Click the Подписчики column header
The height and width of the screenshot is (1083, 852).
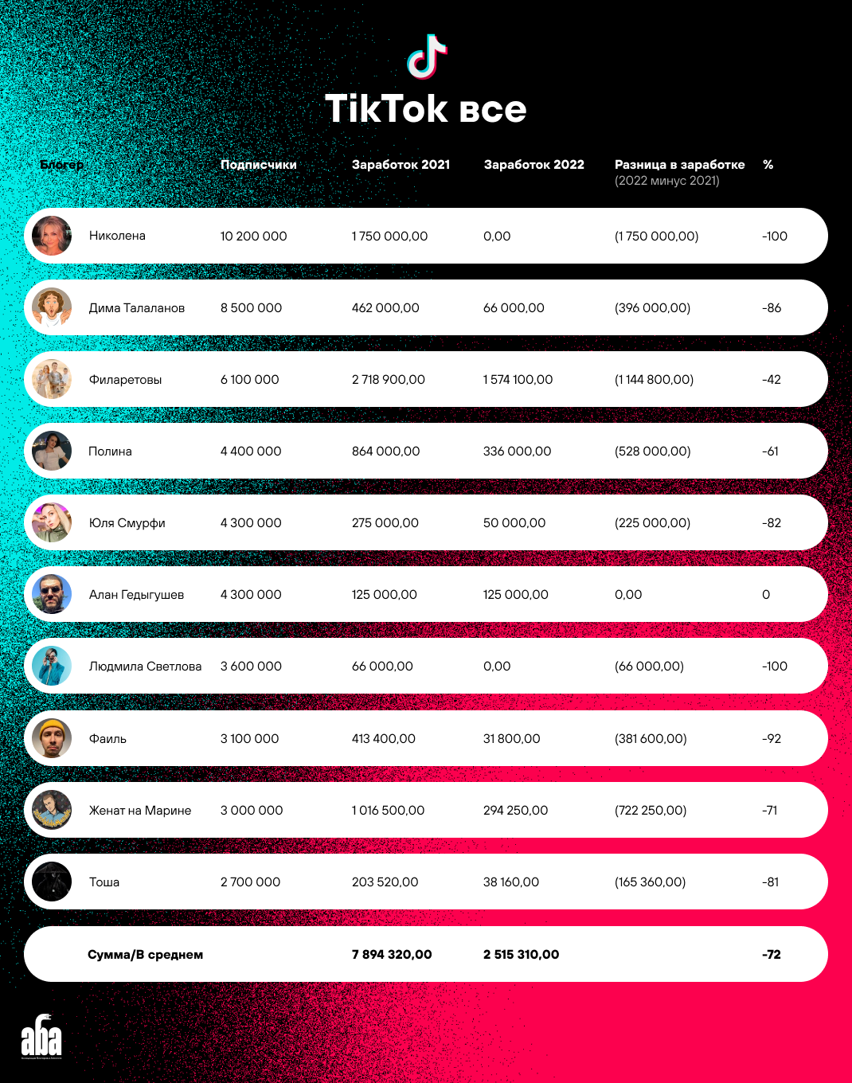click(258, 165)
